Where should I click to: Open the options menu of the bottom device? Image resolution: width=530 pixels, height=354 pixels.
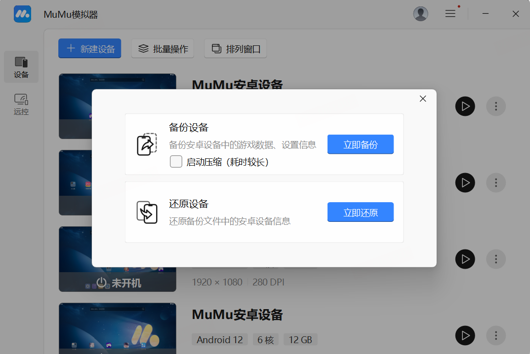495,335
